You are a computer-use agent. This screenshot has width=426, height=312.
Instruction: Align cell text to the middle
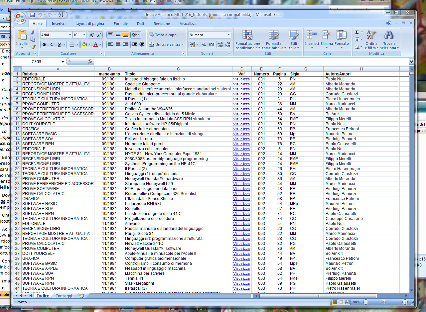click(x=118, y=35)
